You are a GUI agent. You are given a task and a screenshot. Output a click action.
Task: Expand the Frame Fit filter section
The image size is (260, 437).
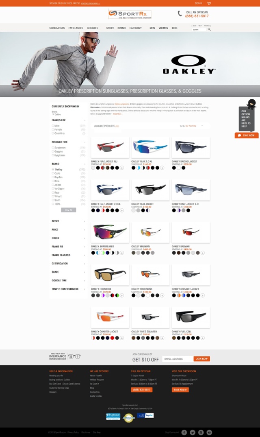(x=68, y=247)
